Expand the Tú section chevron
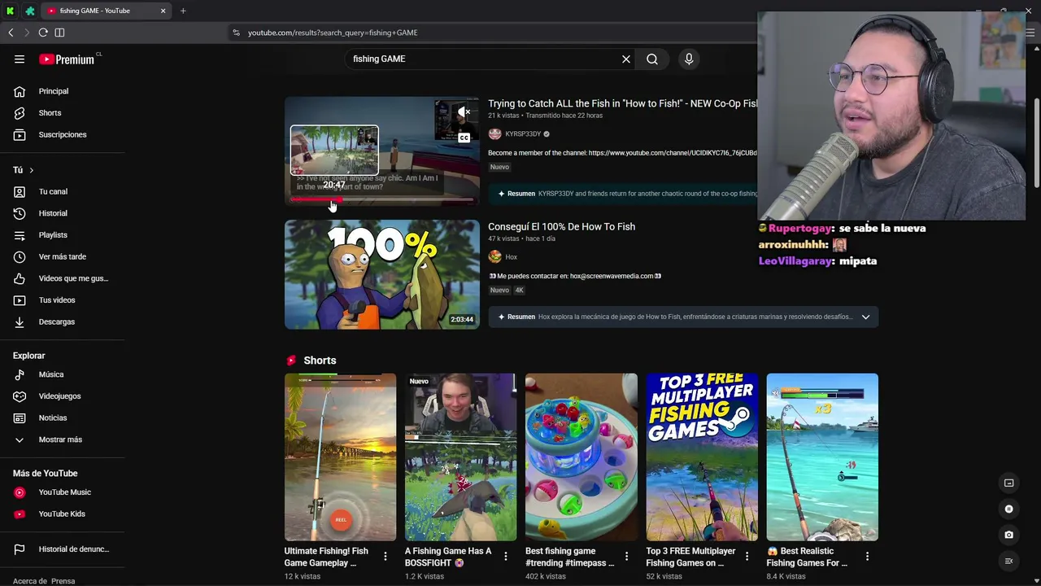The height and width of the screenshot is (586, 1041). (31, 170)
